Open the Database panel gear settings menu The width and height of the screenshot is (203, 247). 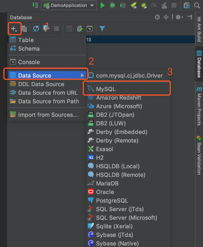(x=179, y=17)
